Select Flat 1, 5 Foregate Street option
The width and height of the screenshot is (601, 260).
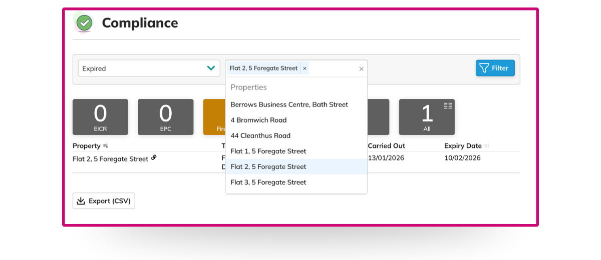pos(268,151)
